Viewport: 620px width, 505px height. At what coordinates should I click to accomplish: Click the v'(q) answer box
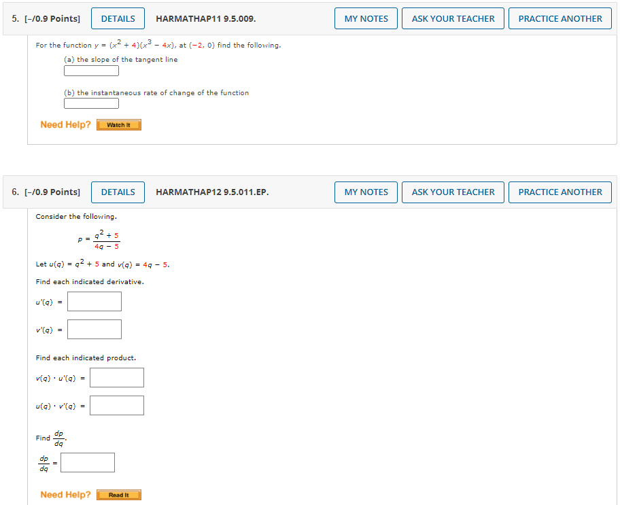pyautogui.click(x=94, y=329)
